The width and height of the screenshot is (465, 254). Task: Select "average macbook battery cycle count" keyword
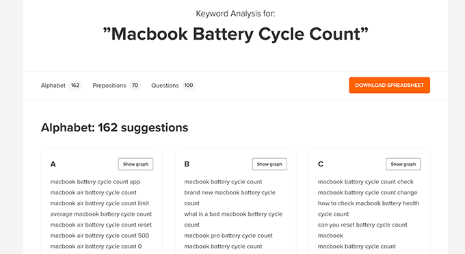click(101, 214)
